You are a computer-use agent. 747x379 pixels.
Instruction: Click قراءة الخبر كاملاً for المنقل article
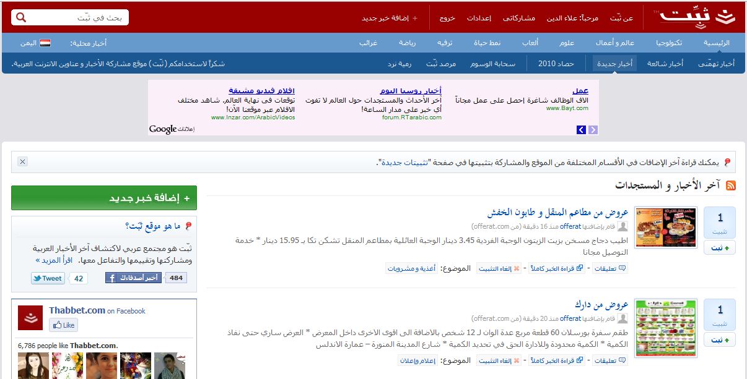pos(556,268)
